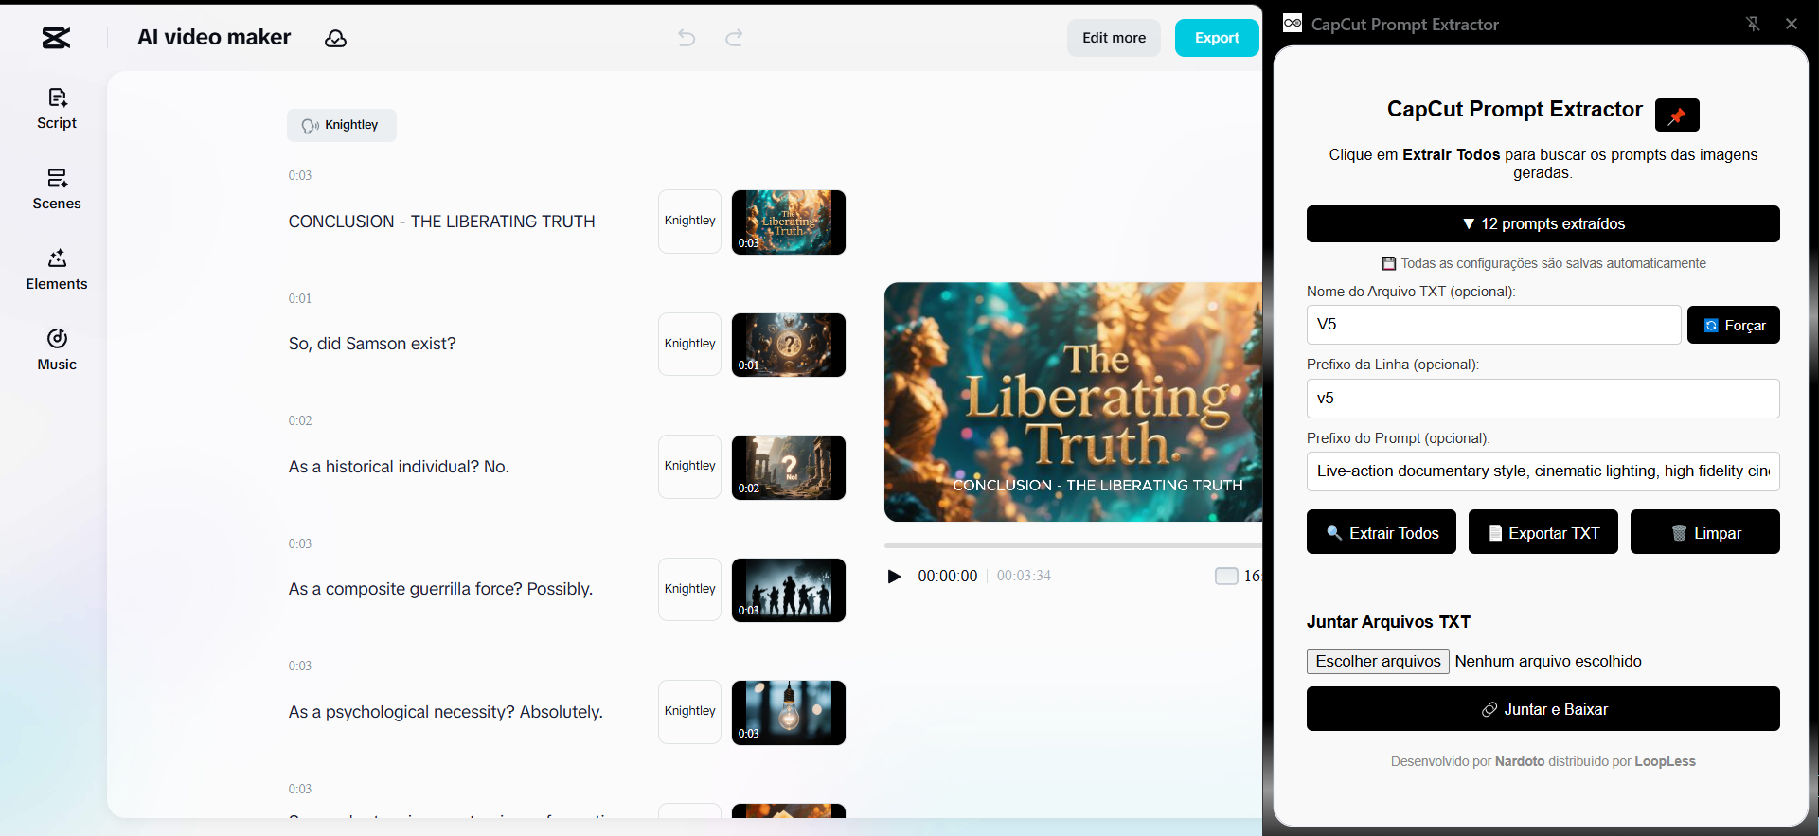Open the Music panel
1819x836 pixels.
click(x=57, y=350)
